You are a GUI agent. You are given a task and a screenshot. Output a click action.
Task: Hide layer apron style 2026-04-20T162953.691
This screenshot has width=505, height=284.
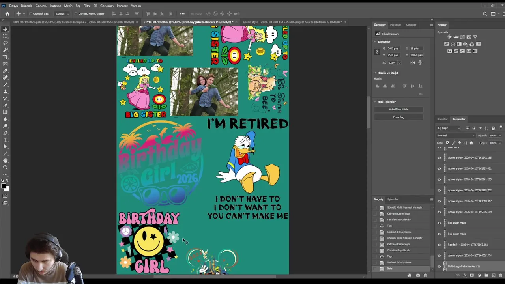tap(439, 168)
